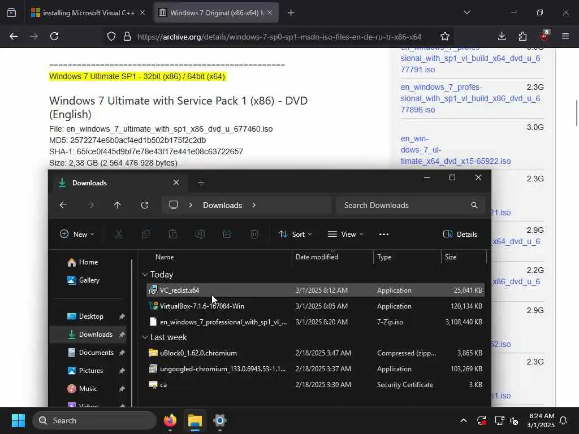Select the ungoogled-chromium installer file
The height and width of the screenshot is (434, 579).
(316, 369)
